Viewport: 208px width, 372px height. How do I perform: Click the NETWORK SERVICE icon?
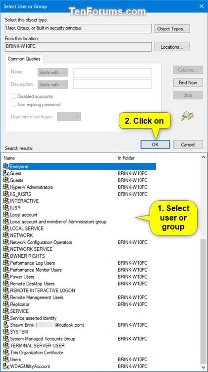pos(6,249)
